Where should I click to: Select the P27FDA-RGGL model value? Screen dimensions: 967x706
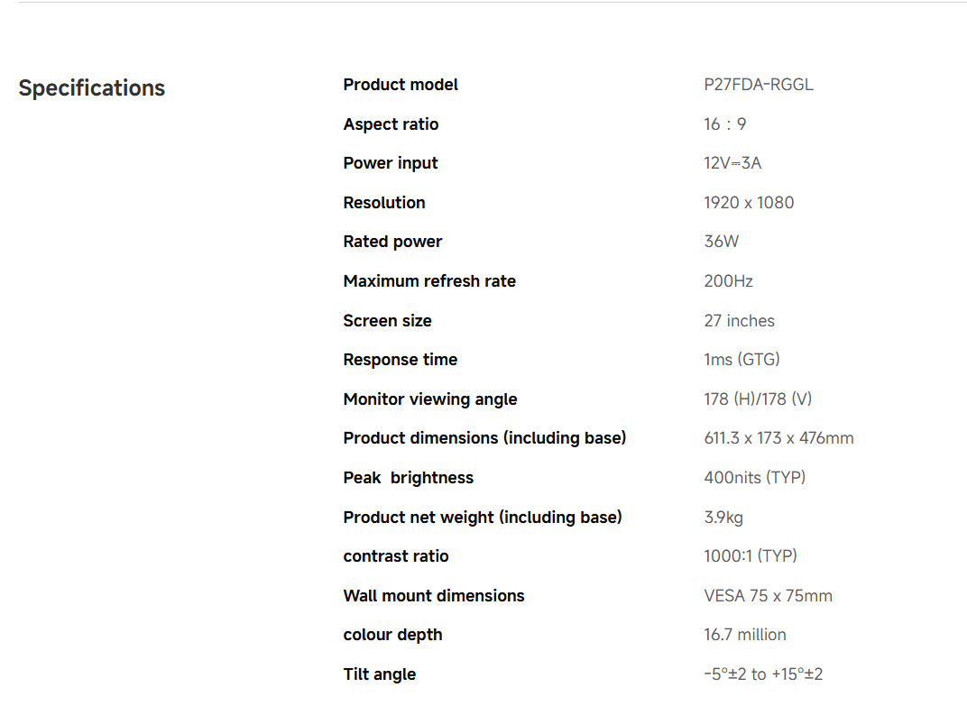coord(758,85)
